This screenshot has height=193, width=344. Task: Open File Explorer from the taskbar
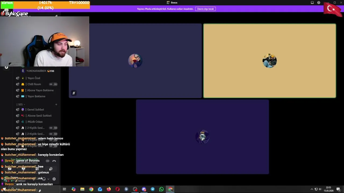82,189
